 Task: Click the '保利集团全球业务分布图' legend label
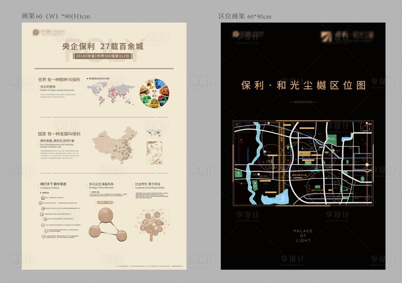(x=99, y=79)
